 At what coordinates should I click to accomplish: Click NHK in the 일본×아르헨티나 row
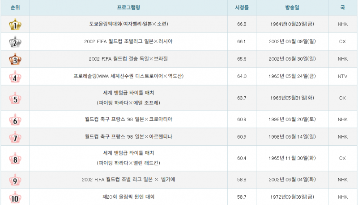tap(342, 137)
